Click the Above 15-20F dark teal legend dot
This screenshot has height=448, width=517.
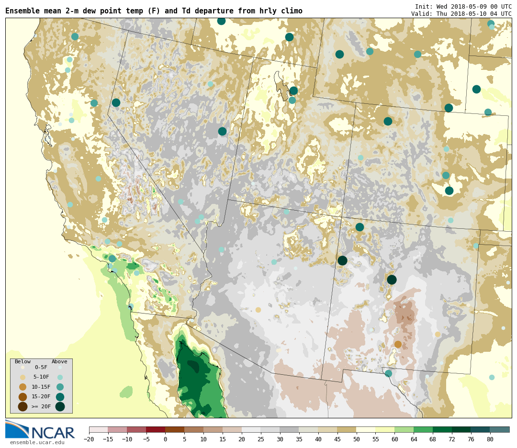pyautogui.click(x=60, y=397)
